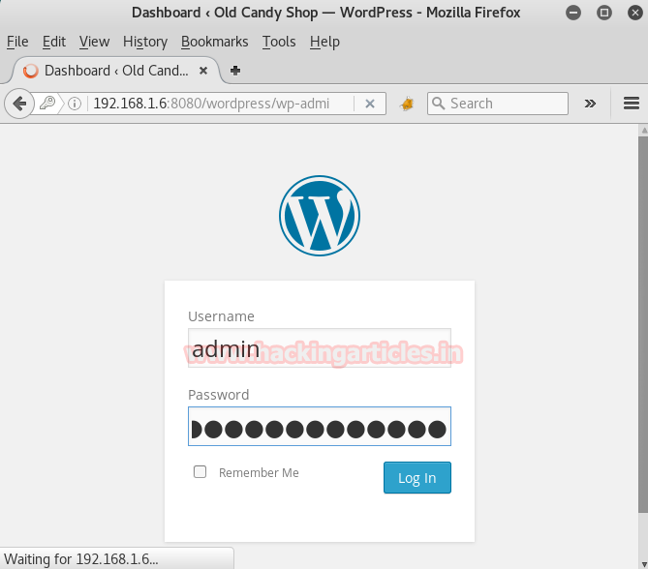Click the WordPress logo
The image size is (648, 569).
click(320, 216)
